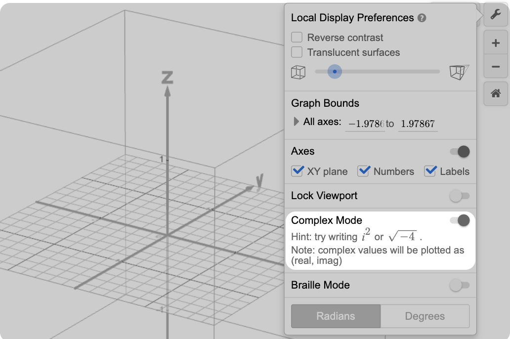Image resolution: width=510 pixels, height=339 pixels.
Task: Switch to Degrees angle unit
Action: pos(425,316)
